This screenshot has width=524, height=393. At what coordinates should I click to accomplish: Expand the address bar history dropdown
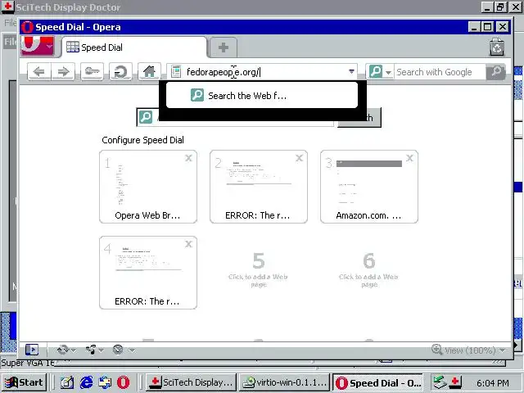351,71
